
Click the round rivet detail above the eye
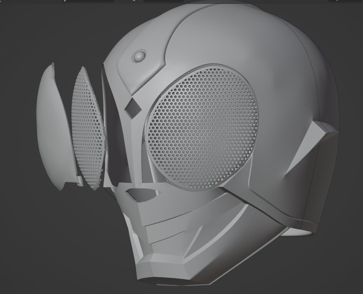pos(139,55)
